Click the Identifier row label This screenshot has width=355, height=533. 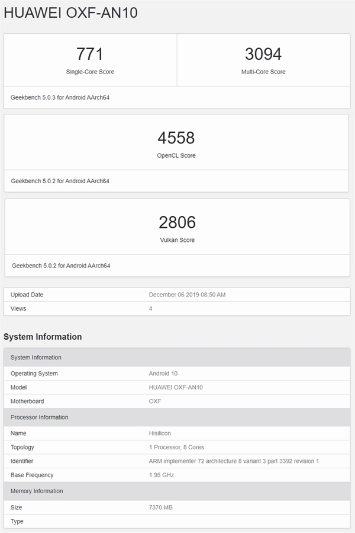22,461
